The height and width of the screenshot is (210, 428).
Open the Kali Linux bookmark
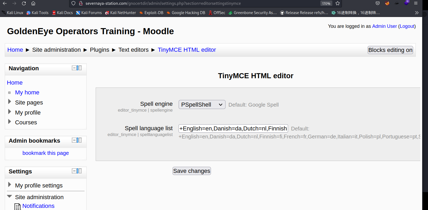coord(12,13)
